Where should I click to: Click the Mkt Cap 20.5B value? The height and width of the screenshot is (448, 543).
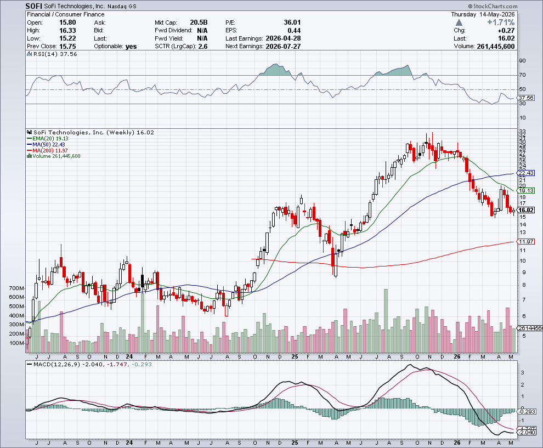(x=199, y=22)
